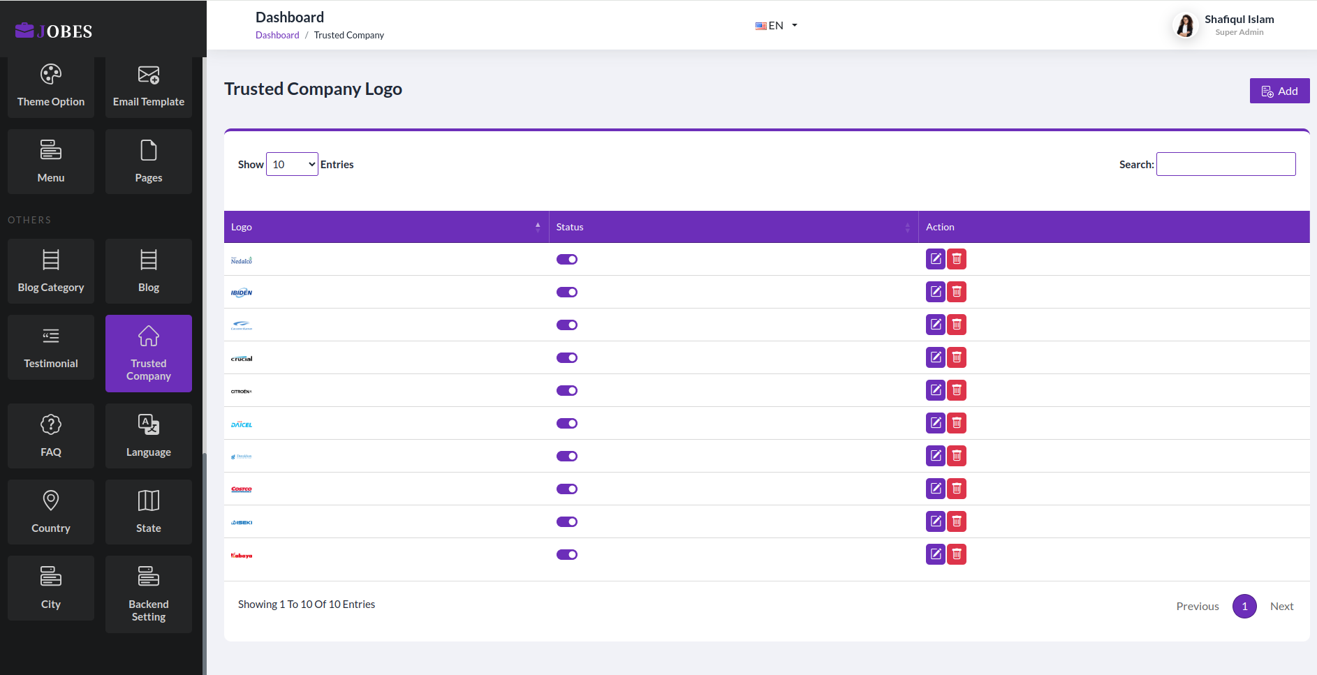Viewport: 1317px width, 675px height.
Task: Delete the Daicel logo row
Action: 957,423
